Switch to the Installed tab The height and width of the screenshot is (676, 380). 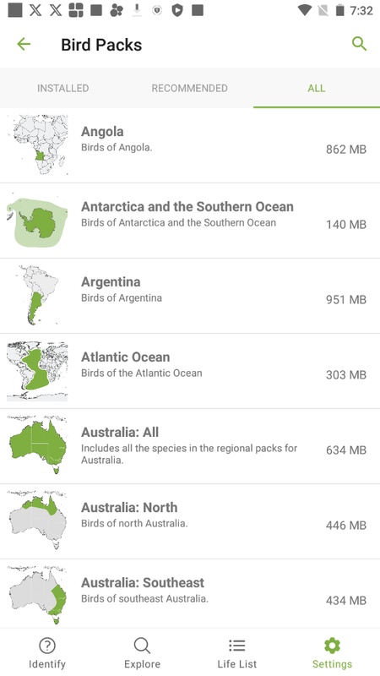pos(62,88)
